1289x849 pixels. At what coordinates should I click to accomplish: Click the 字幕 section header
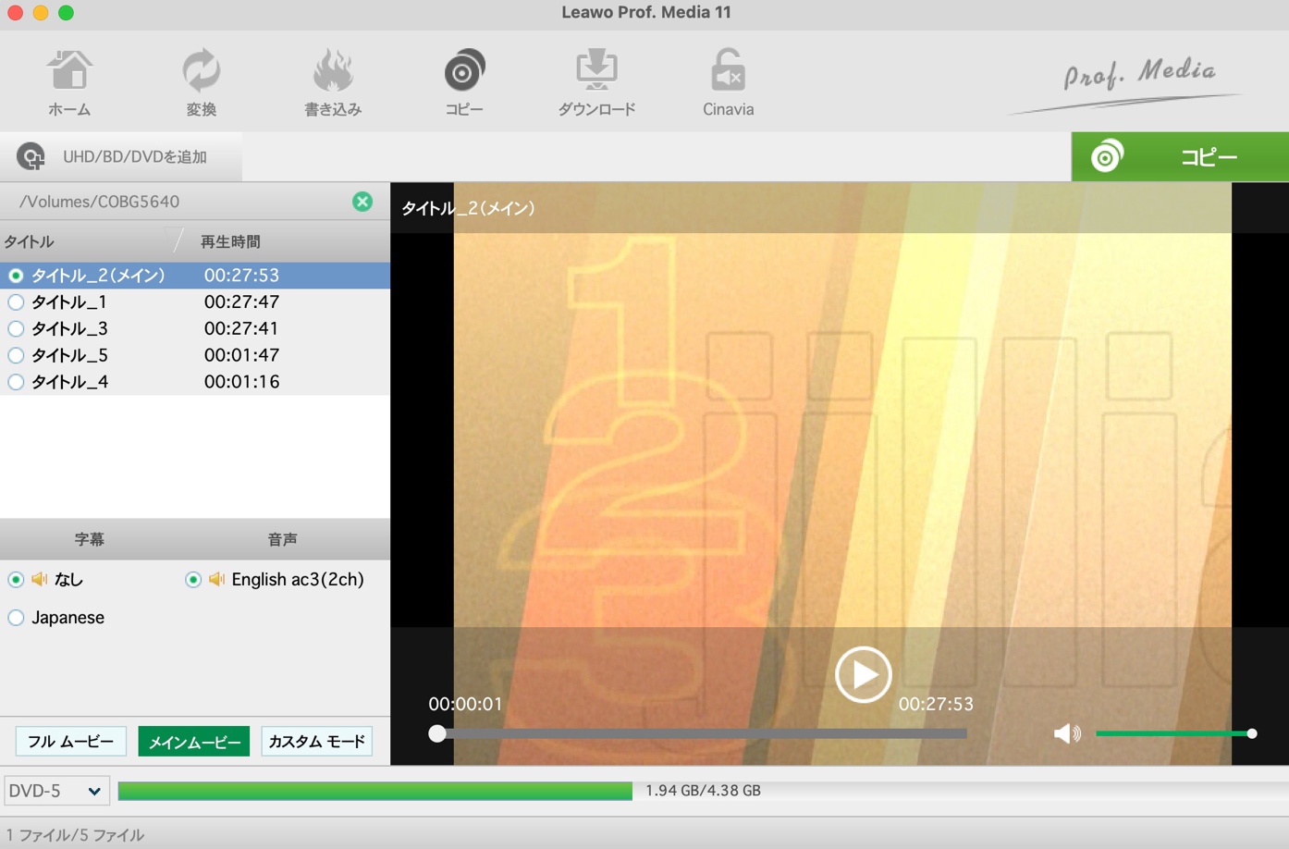tap(90, 539)
